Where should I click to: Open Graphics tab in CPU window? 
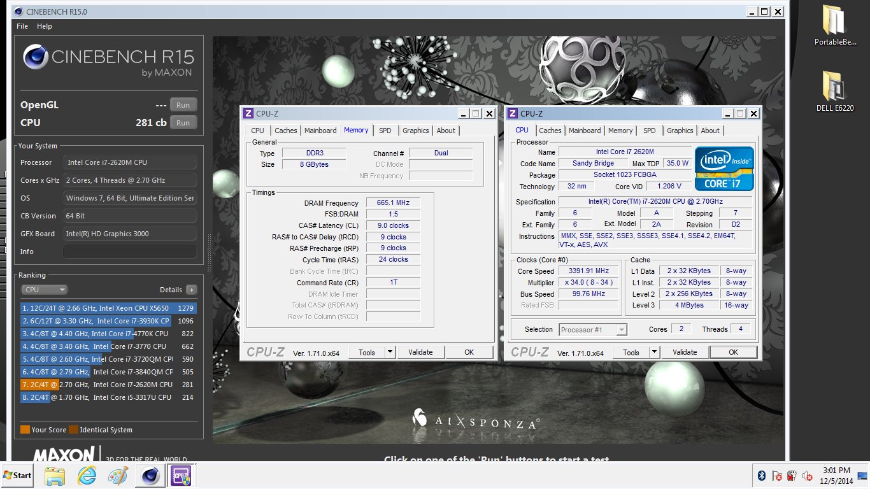coord(680,131)
